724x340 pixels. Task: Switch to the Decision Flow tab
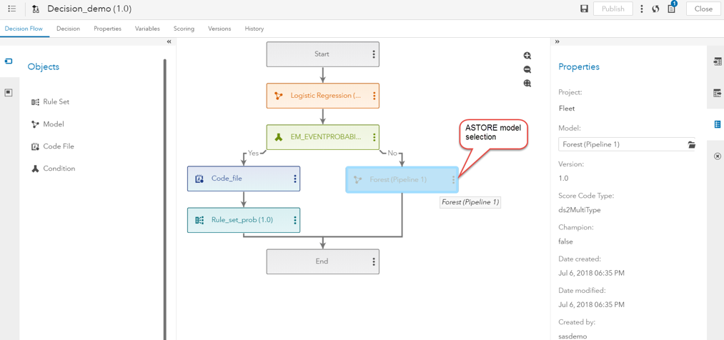(x=24, y=29)
